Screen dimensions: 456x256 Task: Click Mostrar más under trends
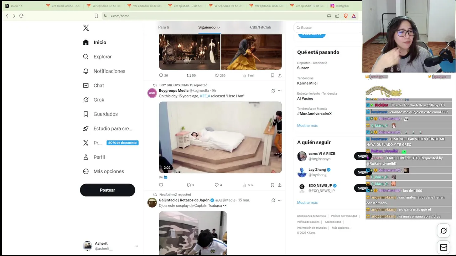(x=307, y=126)
